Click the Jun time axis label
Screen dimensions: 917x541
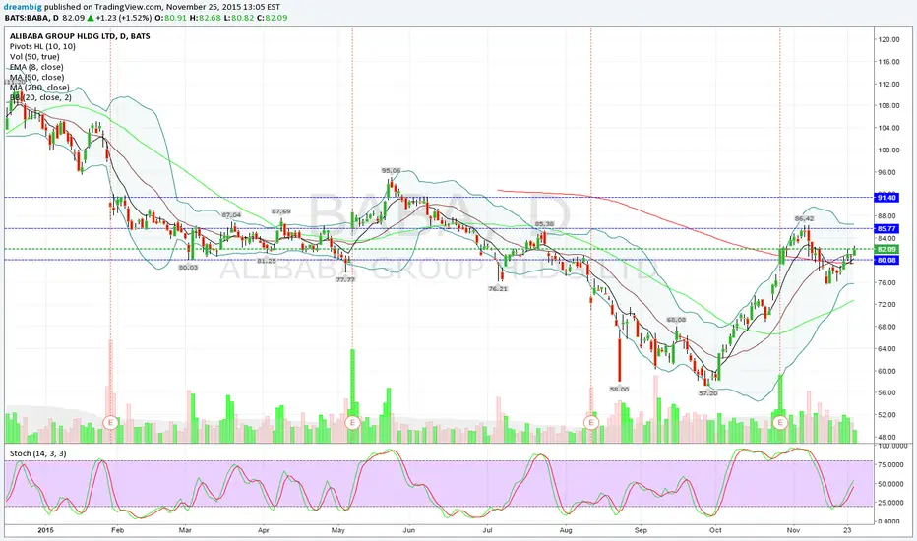tap(408, 530)
